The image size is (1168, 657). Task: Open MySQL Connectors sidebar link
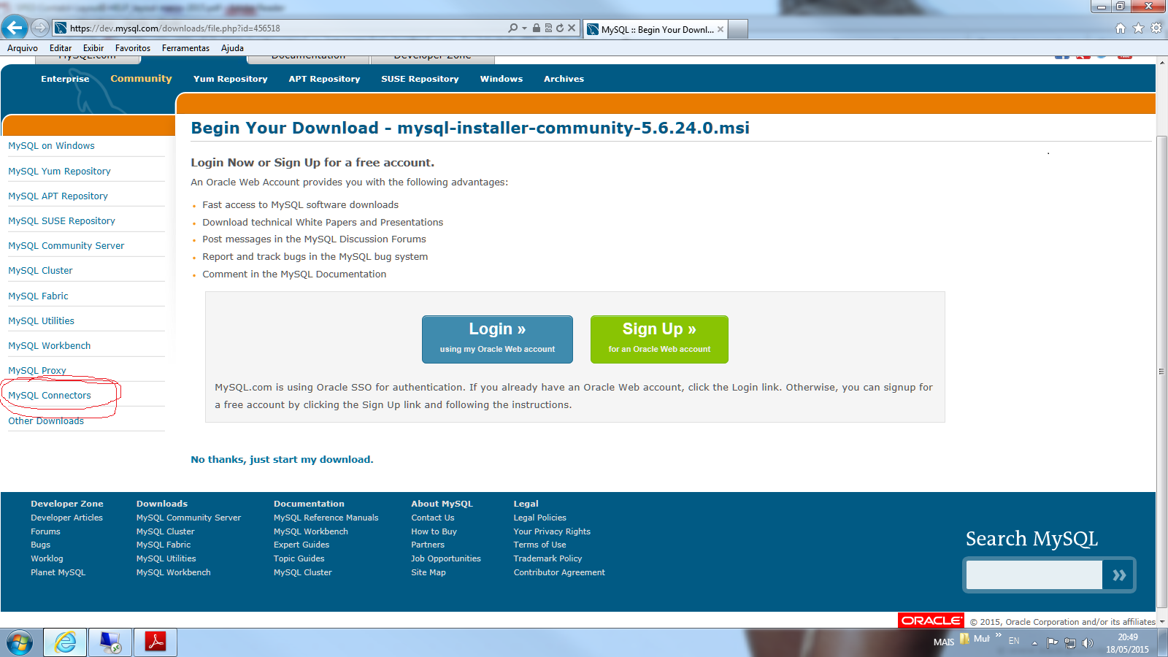(x=50, y=396)
